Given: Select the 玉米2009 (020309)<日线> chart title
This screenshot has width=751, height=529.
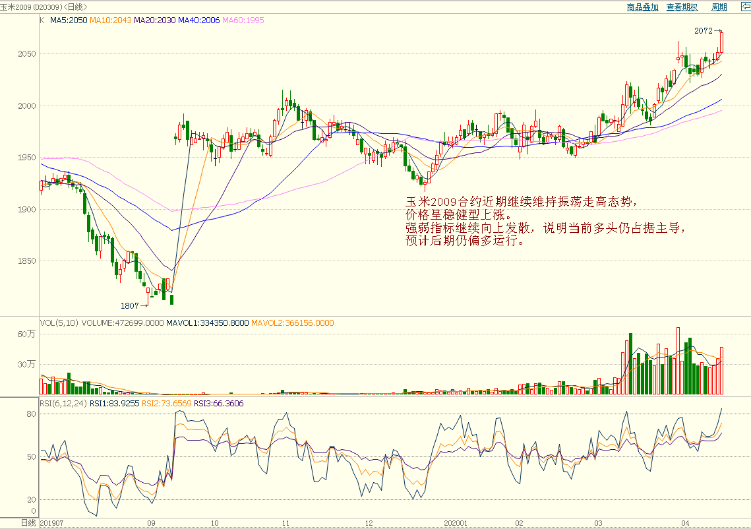Looking at the screenshot, I should coord(44,7).
